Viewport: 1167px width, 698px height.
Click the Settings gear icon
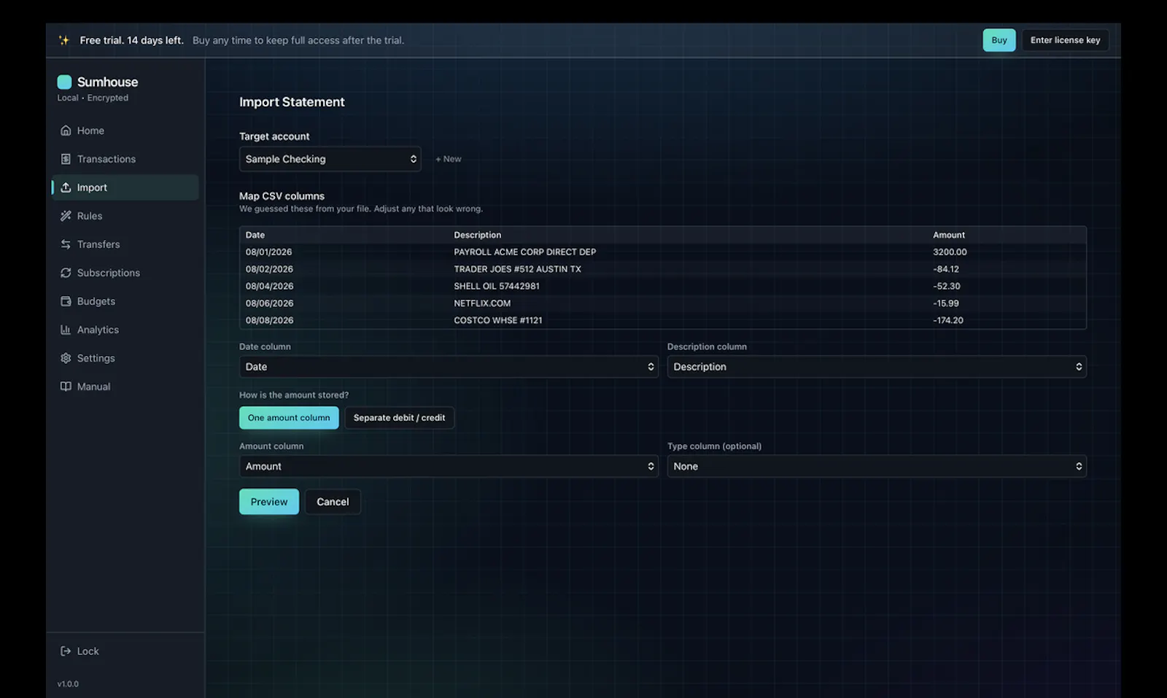(x=66, y=358)
